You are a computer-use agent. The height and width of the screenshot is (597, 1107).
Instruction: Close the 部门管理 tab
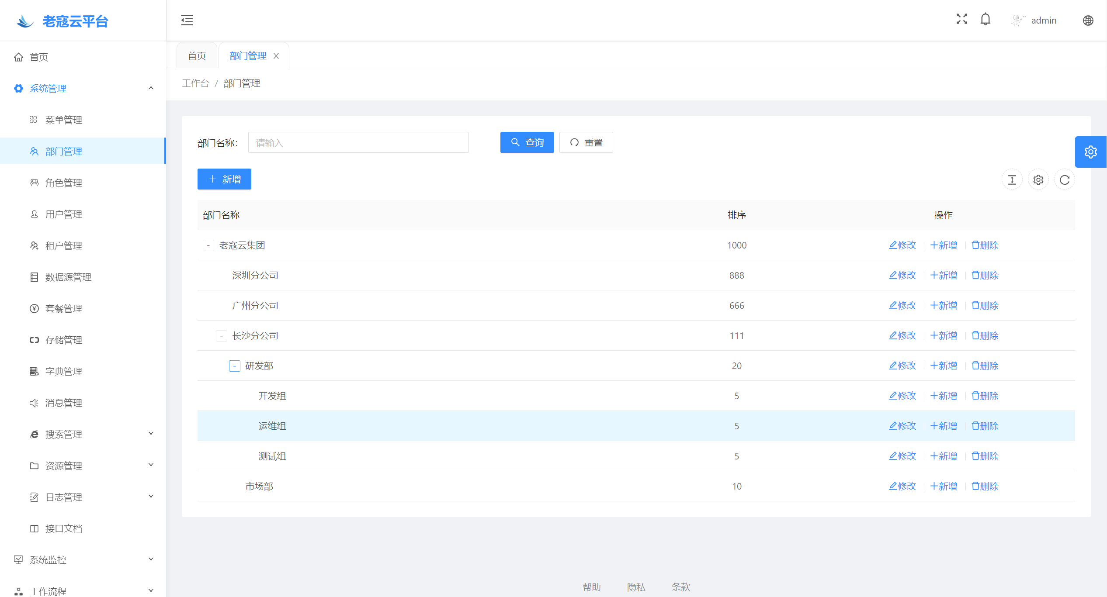coord(276,56)
